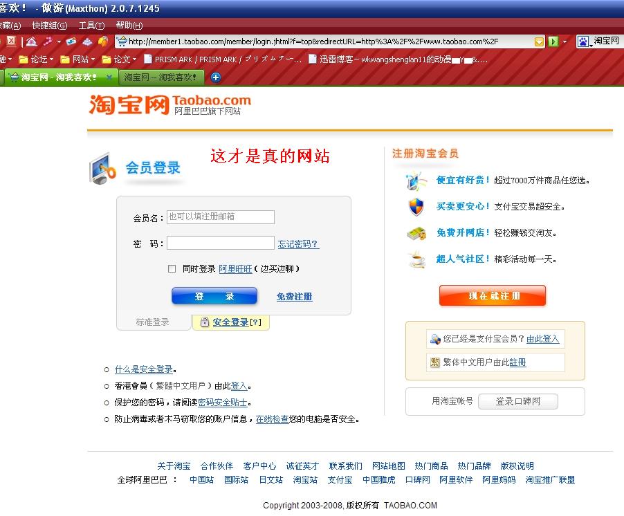Click the coffee cup icon beside 超人气社区
This screenshot has width=624, height=516.
point(416,259)
